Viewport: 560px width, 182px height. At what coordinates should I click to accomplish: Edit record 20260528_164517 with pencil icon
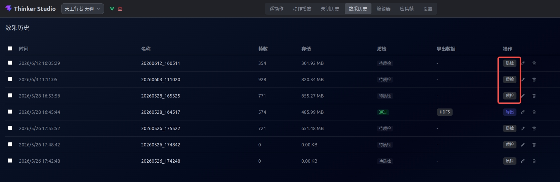[523, 112]
